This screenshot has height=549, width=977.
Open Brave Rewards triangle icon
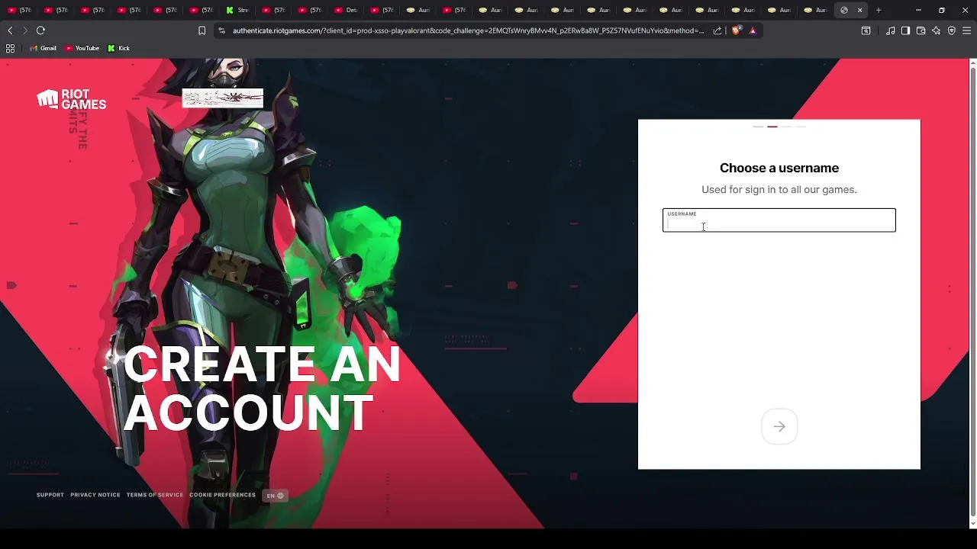tap(753, 30)
